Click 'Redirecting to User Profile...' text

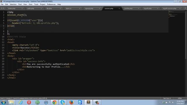tap(45, 67)
